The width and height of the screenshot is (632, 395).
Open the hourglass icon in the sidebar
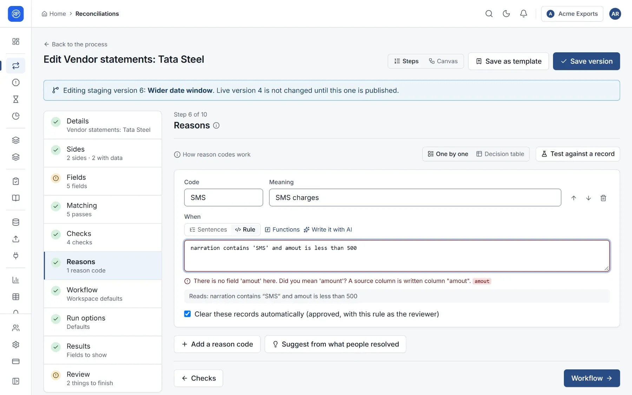(16, 99)
